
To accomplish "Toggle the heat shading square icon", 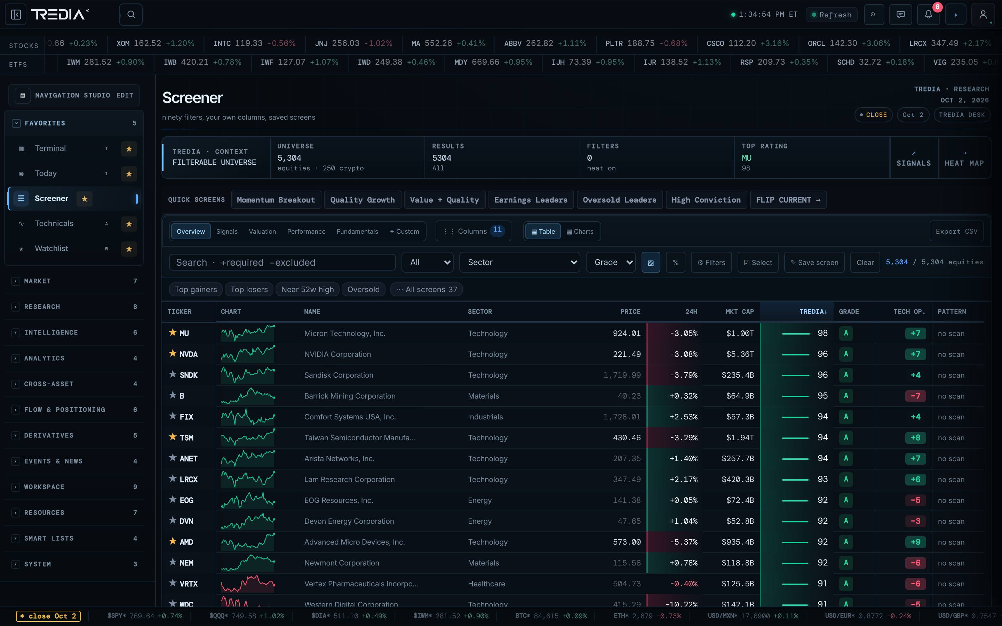I will [651, 263].
